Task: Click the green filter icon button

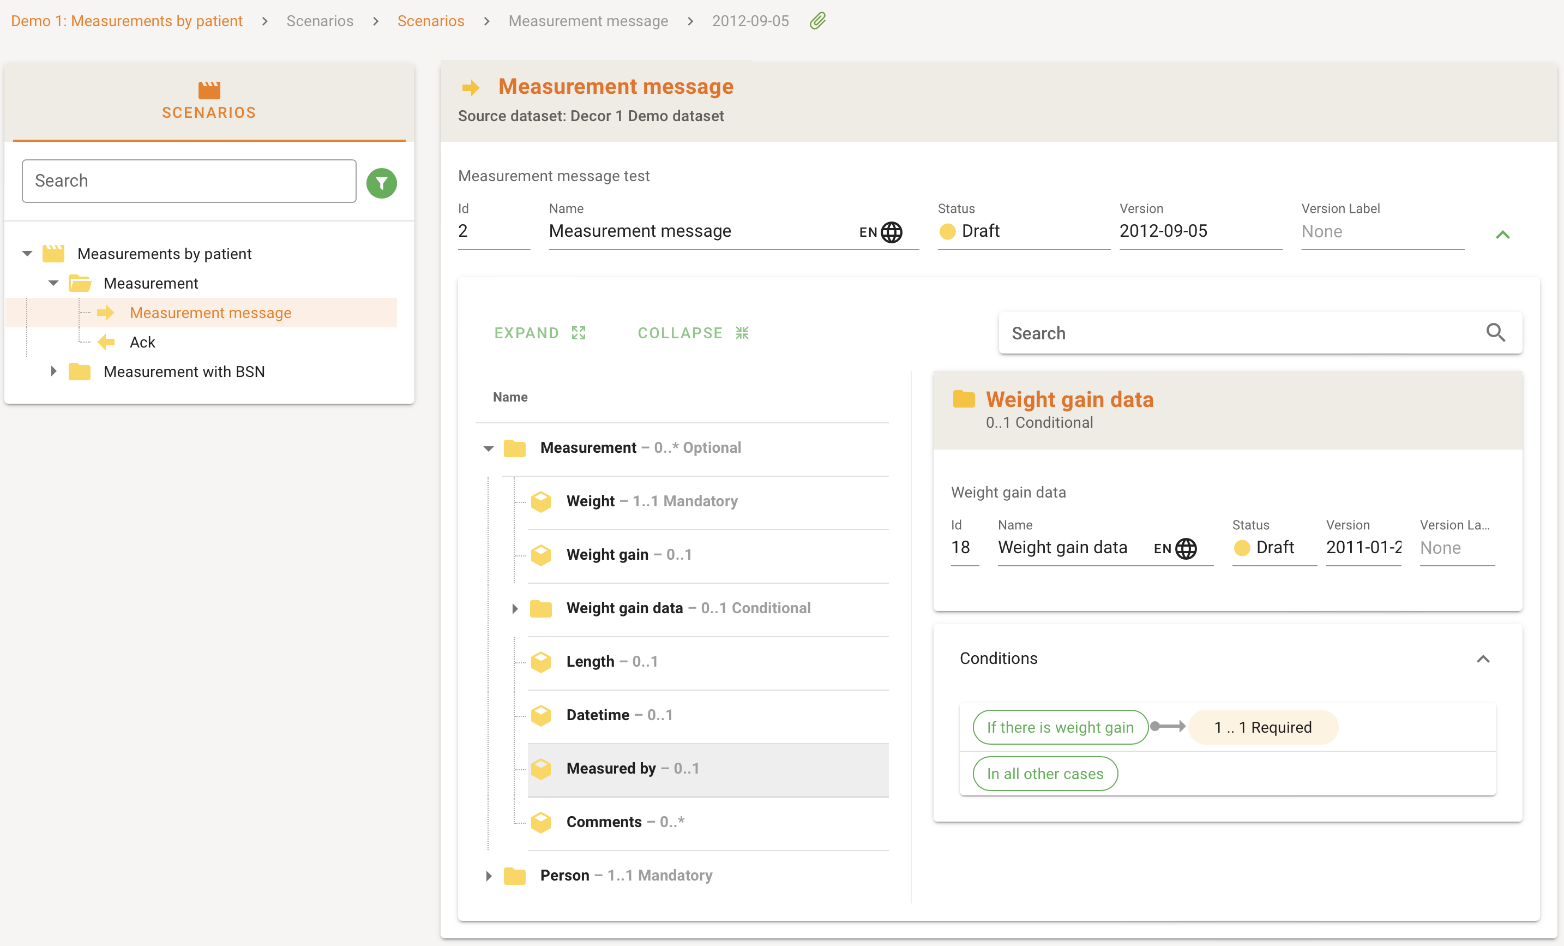Action: point(382,183)
